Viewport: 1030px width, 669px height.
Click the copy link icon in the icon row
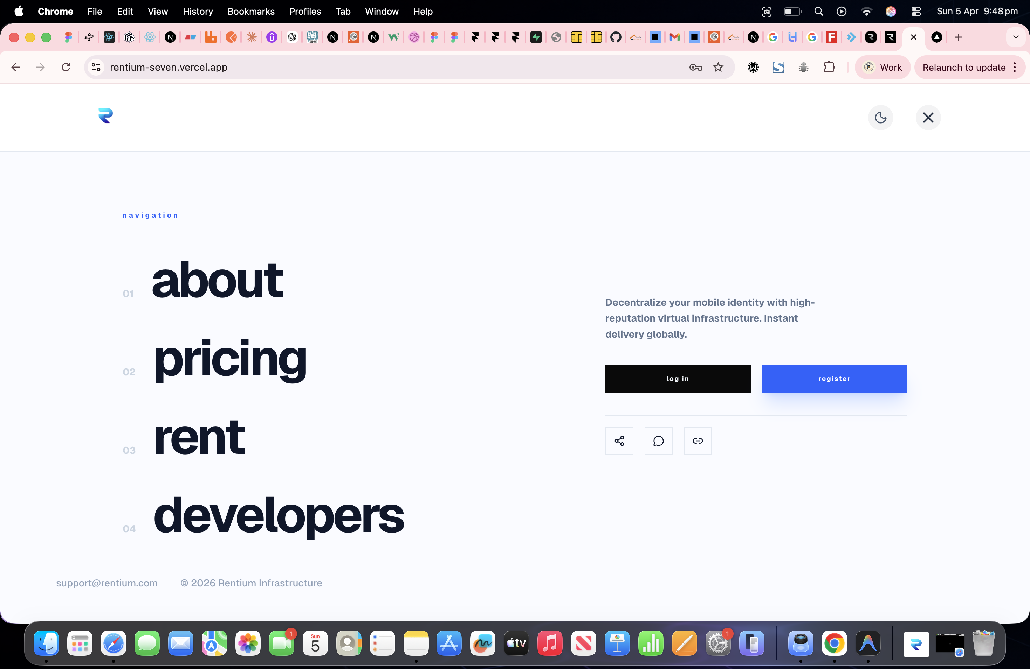click(x=698, y=441)
